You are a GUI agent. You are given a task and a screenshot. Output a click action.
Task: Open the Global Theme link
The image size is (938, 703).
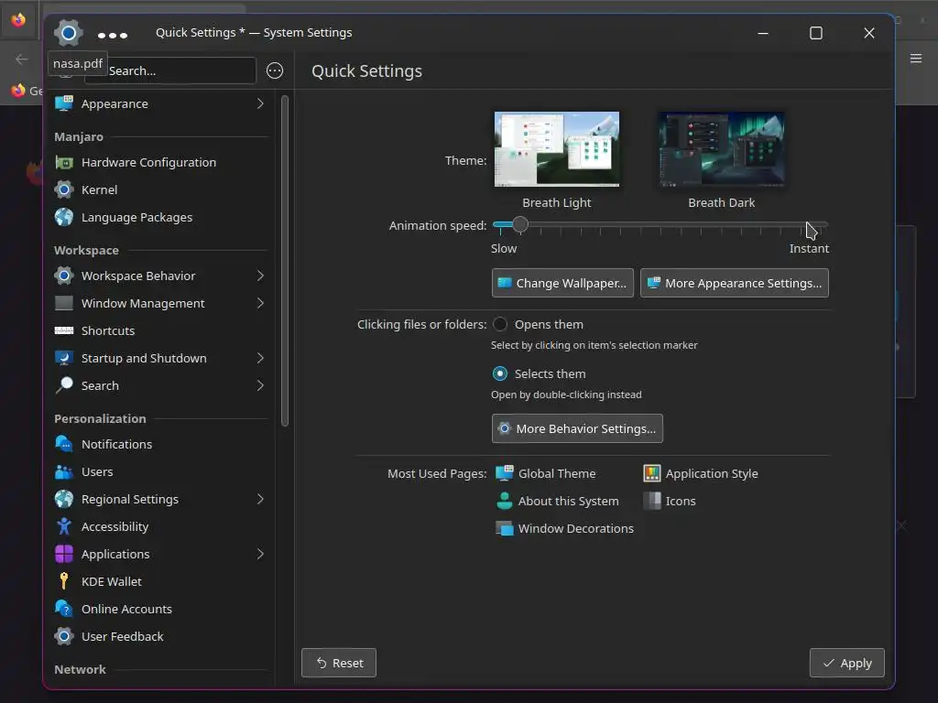tap(546, 473)
